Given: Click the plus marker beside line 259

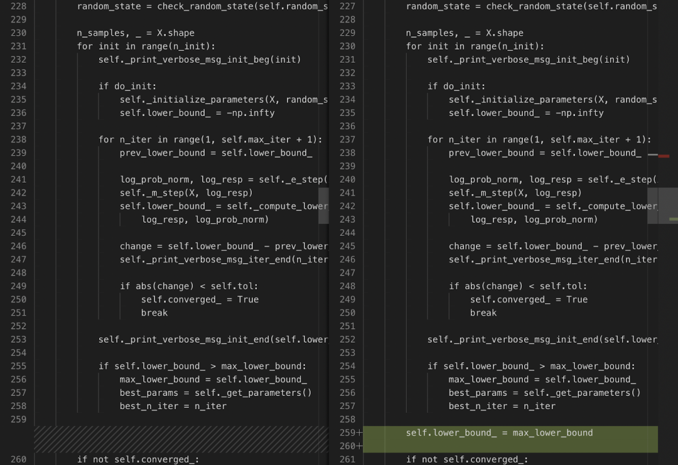Looking at the screenshot, I should (359, 432).
